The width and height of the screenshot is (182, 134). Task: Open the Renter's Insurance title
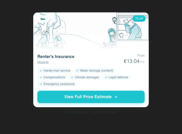[56, 57]
